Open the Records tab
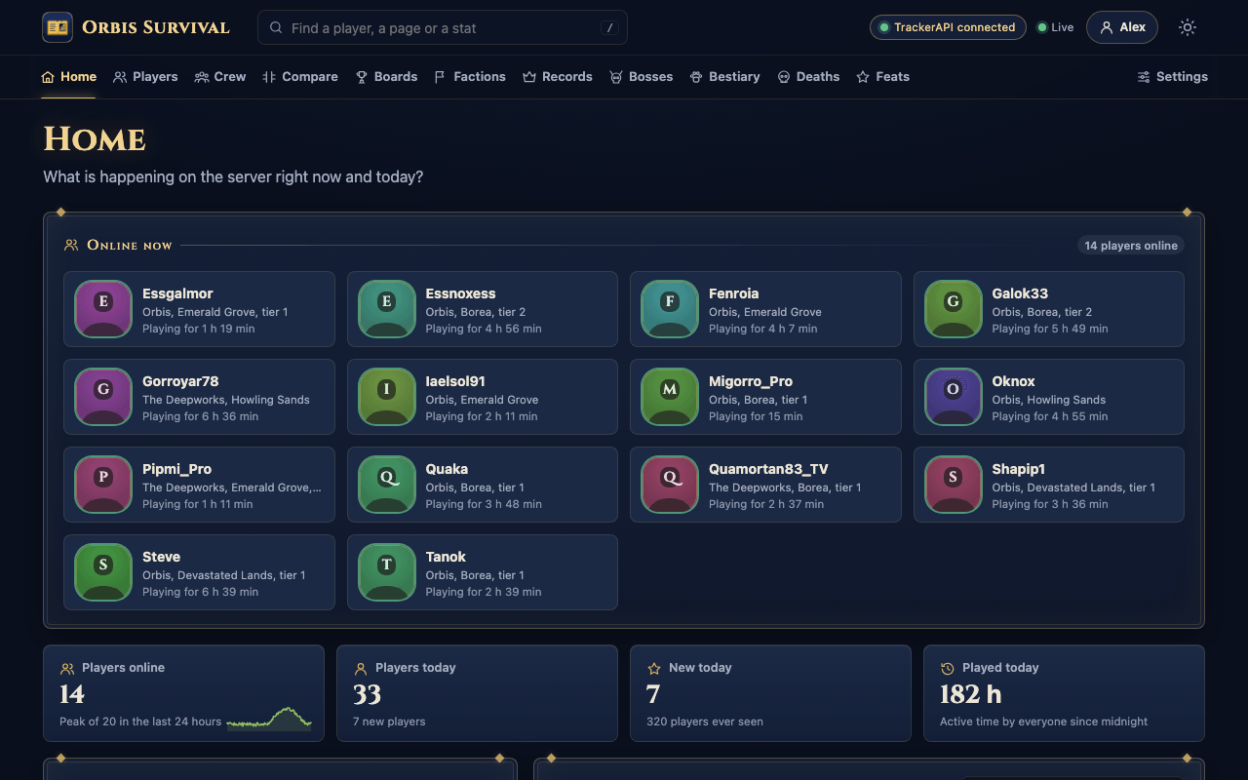The height and width of the screenshot is (780, 1248). point(558,77)
